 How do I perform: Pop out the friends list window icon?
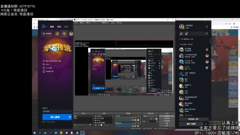tap(207, 27)
